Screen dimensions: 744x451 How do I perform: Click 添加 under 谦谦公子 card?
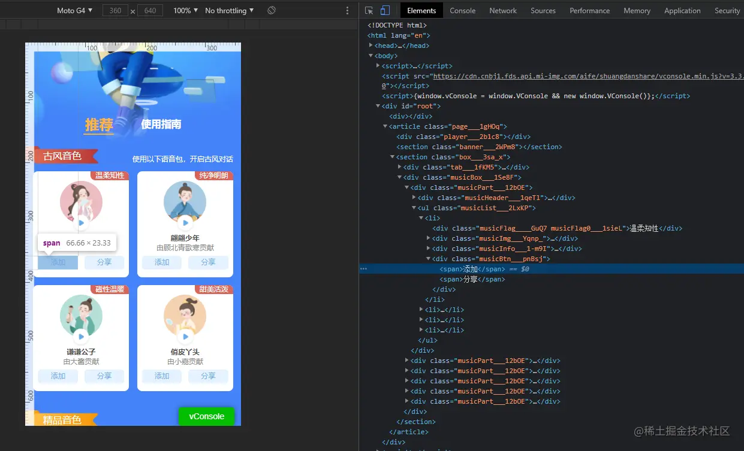(x=58, y=376)
